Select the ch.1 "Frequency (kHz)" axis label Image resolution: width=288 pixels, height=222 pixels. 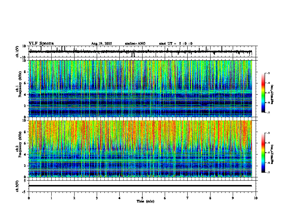(x=20, y=85)
